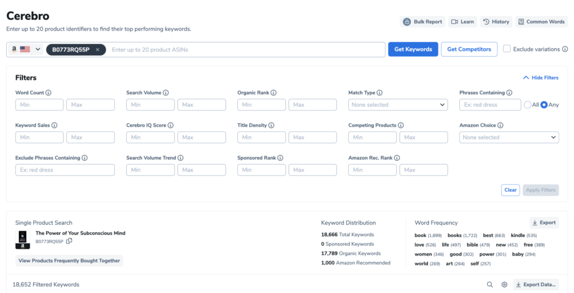Click the search magnifier icon in results bar
This screenshot has width=574, height=293.
point(490,285)
